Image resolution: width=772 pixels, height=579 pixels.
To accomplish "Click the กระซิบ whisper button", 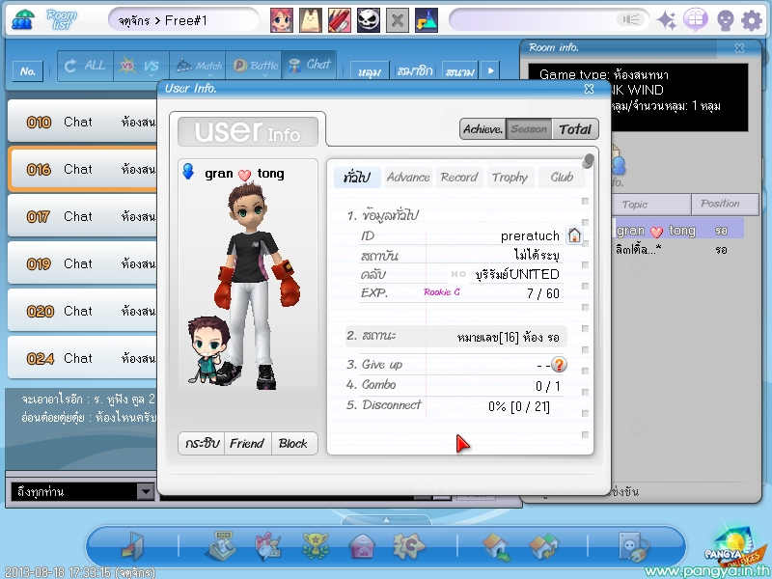I will tap(202, 444).
